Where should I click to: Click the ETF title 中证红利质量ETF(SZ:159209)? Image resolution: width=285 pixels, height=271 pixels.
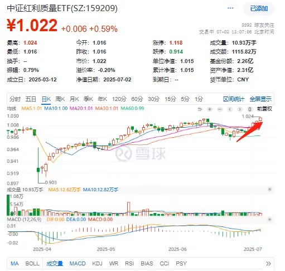click(x=62, y=8)
